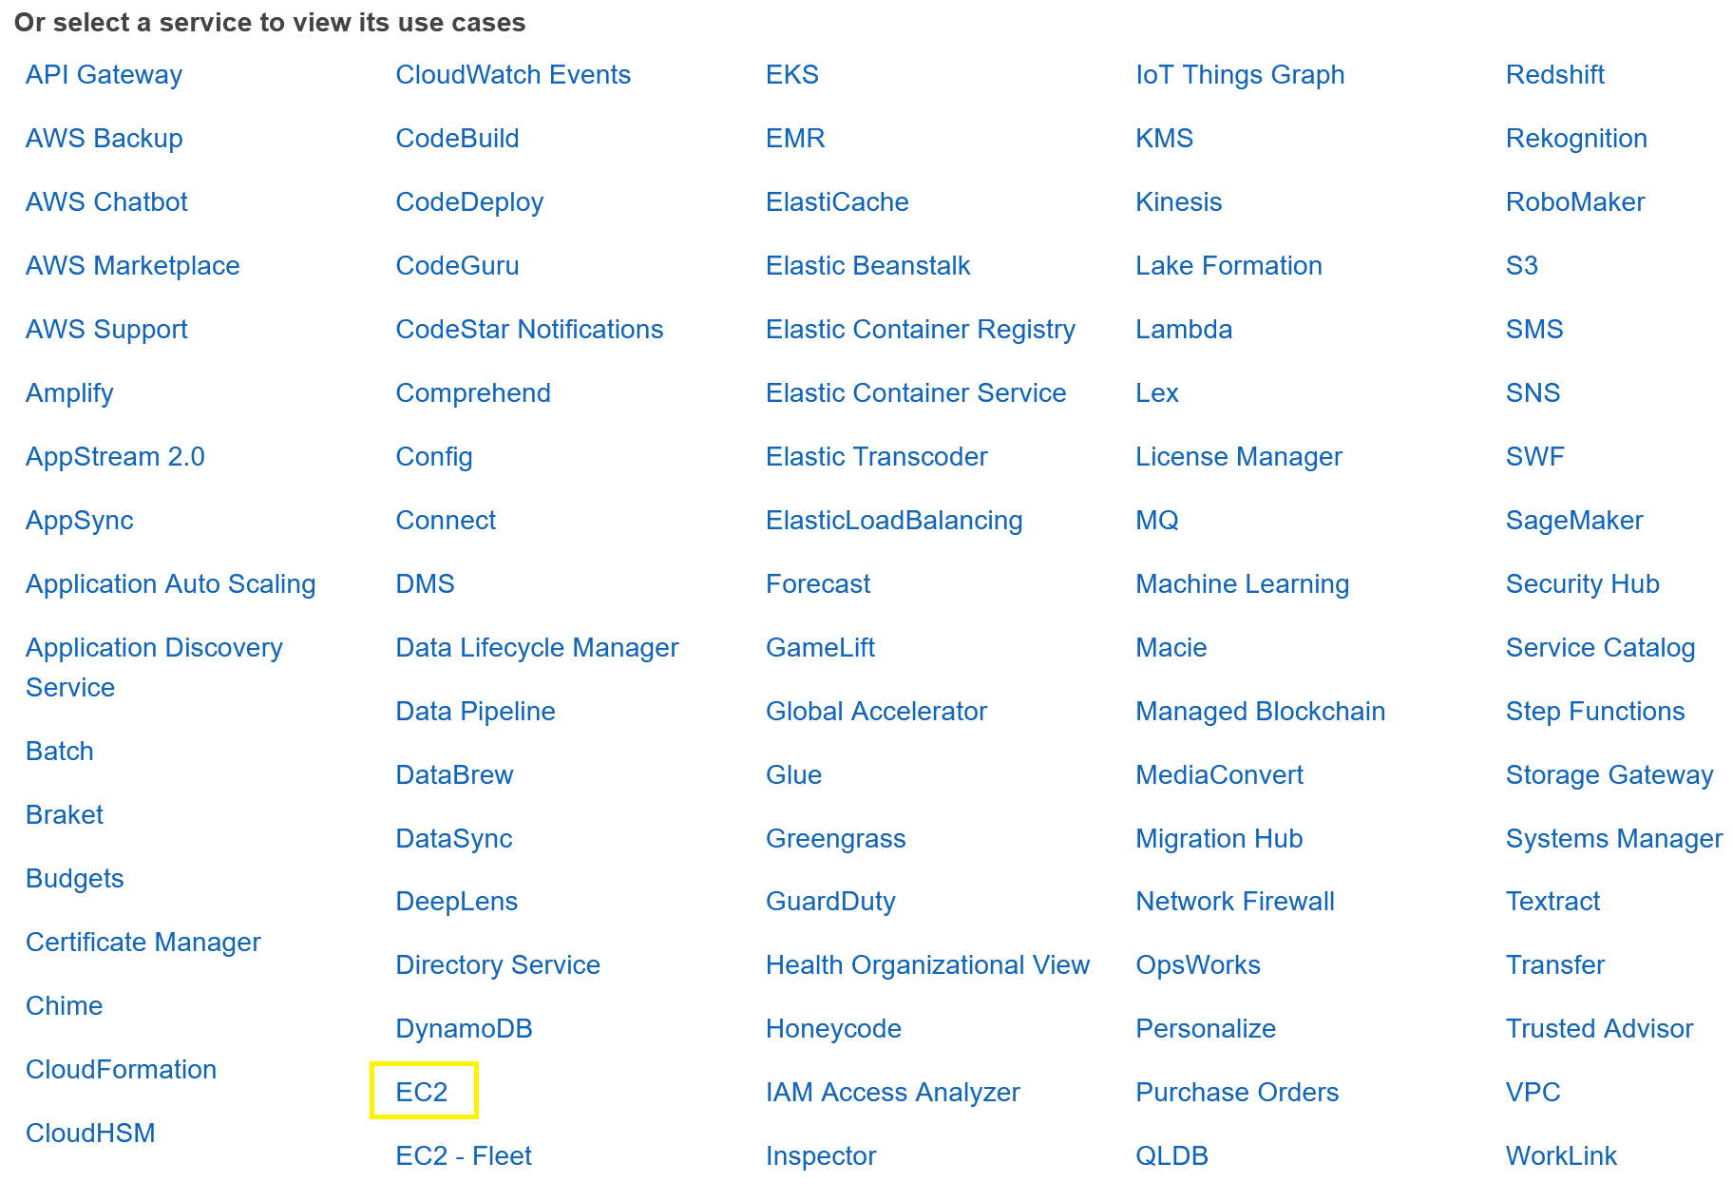Choose IoT Things Graph
1733x1201 pixels.
pyautogui.click(x=1240, y=75)
